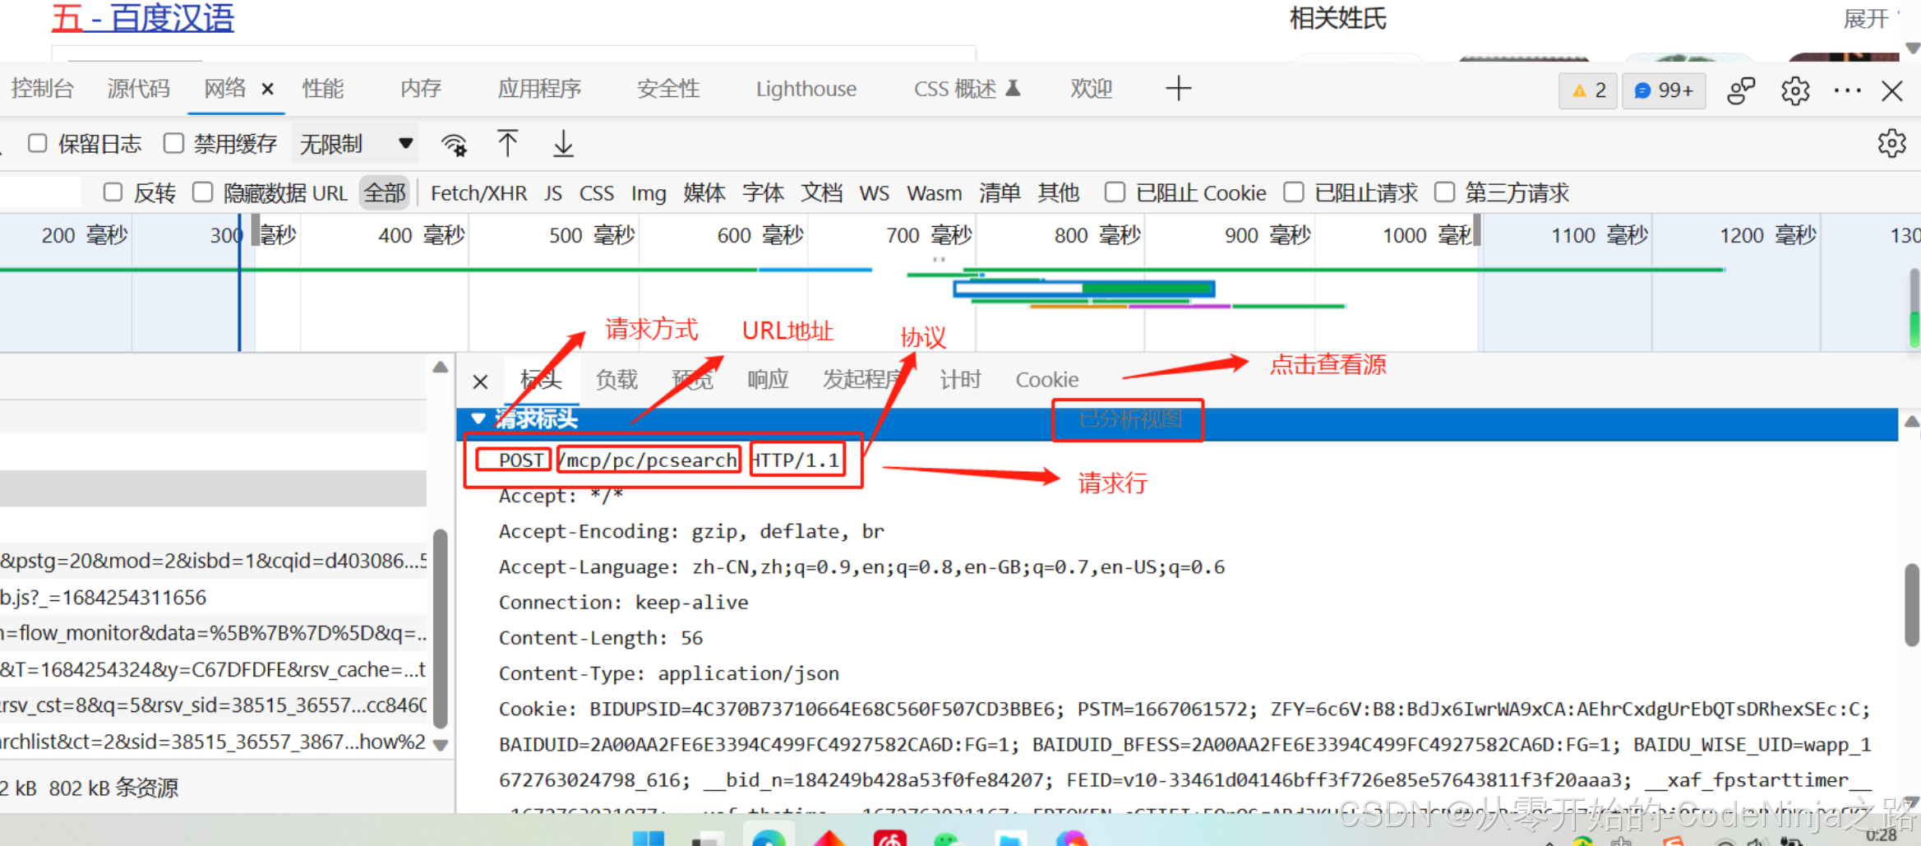Click the headers pane vertical scrollbar

[1911, 605]
